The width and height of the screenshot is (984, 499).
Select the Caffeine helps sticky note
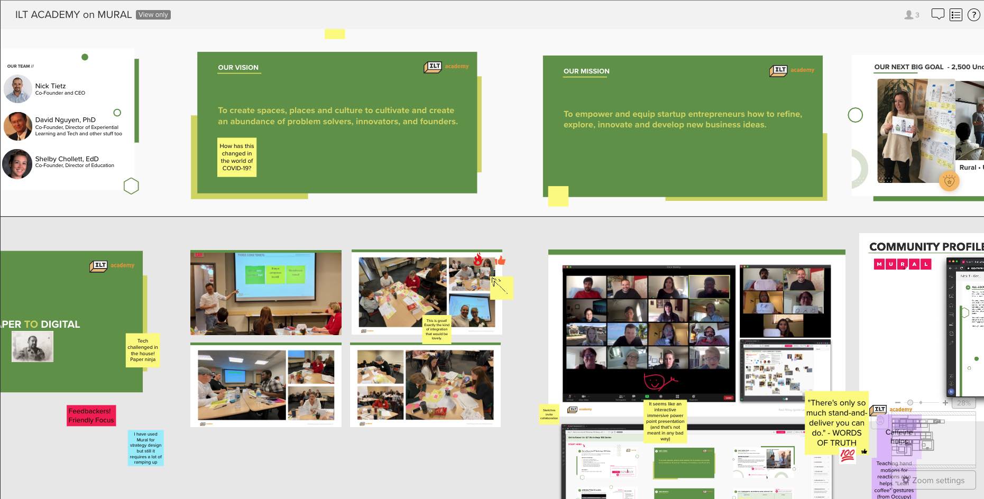tap(898, 436)
